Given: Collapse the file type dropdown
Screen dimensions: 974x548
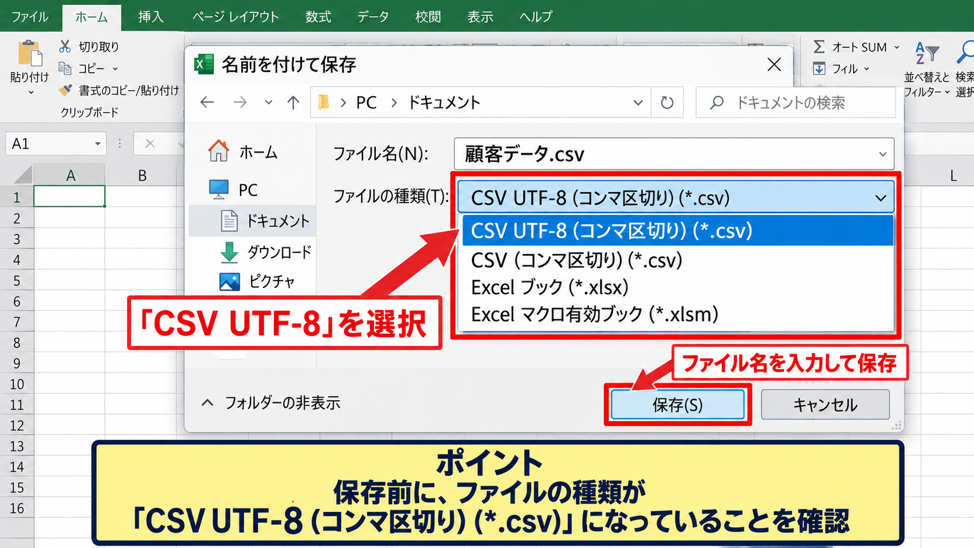Looking at the screenshot, I should pyautogui.click(x=880, y=198).
